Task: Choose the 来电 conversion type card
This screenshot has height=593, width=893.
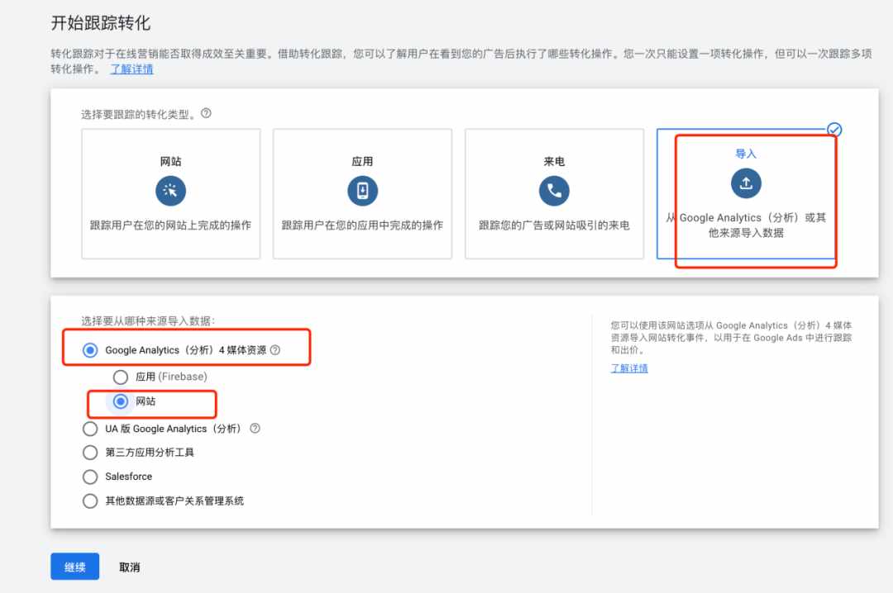Action: (x=554, y=193)
